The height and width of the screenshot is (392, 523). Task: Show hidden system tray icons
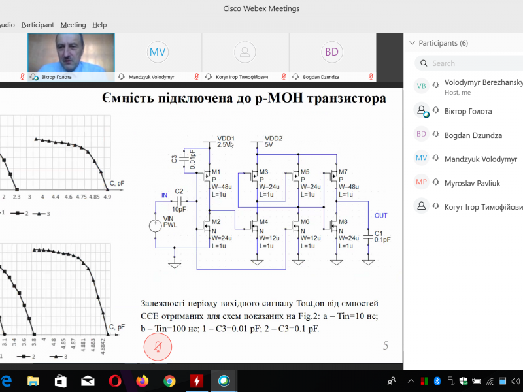pos(410,381)
